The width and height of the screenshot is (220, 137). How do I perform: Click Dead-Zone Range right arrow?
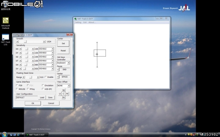click(38, 77)
